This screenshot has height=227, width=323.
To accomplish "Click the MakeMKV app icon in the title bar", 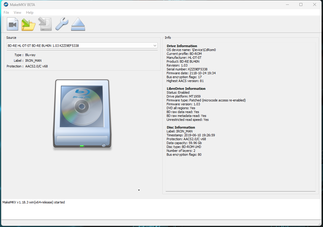I will (x=6, y=4).
